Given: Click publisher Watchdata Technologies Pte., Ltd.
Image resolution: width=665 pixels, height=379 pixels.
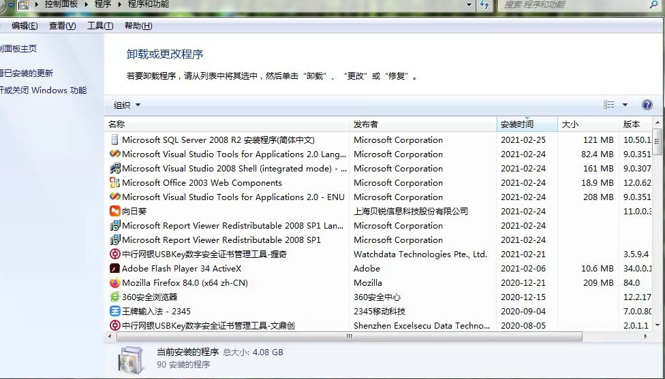Looking at the screenshot, I should pos(420,254).
